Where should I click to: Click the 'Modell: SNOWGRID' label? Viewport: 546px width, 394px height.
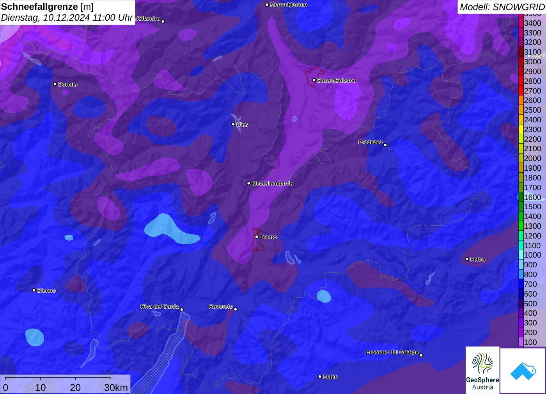coord(502,7)
